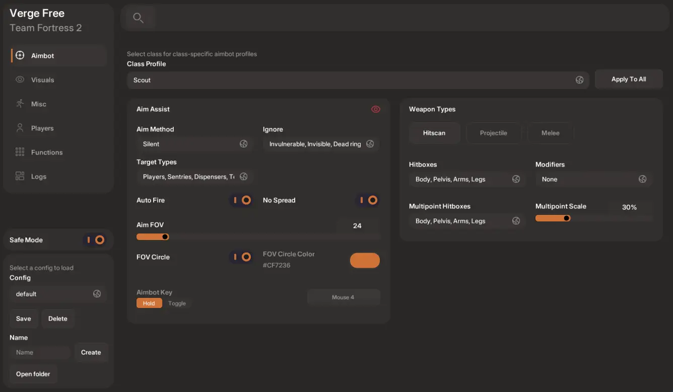Click the globe icon in Hitboxes field
Viewport: 673px width, 392px height.
(516, 179)
